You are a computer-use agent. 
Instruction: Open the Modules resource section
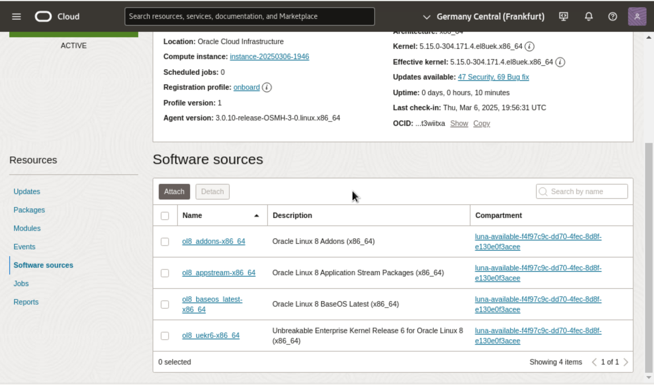click(27, 229)
